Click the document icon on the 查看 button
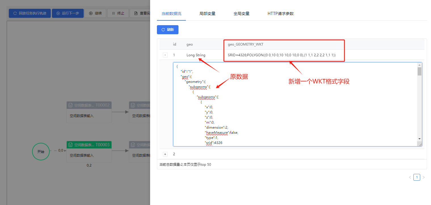 coord(136,13)
